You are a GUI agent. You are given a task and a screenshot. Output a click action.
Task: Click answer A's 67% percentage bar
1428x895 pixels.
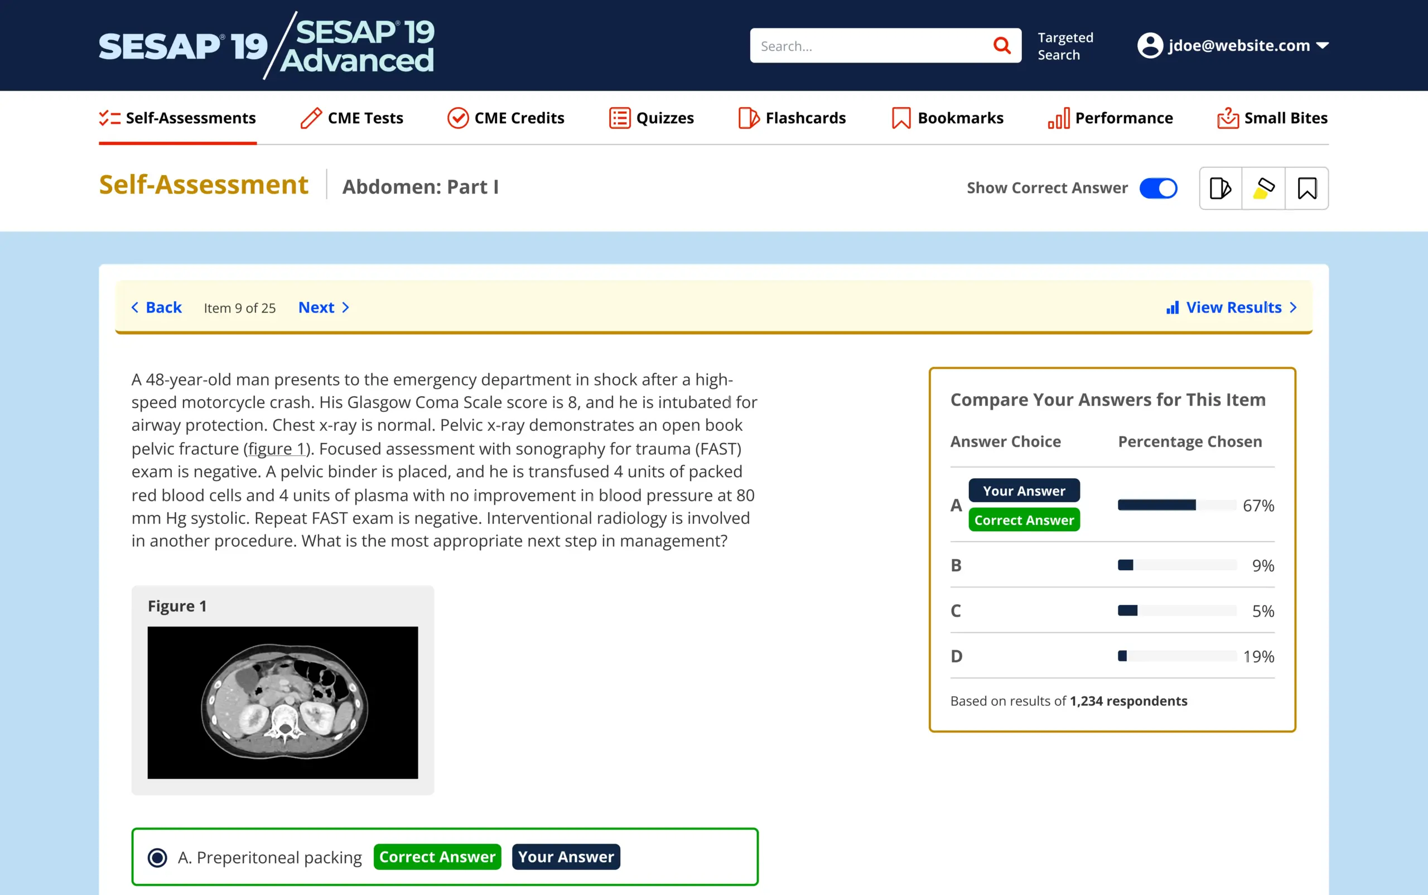[x=1176, y=505]
